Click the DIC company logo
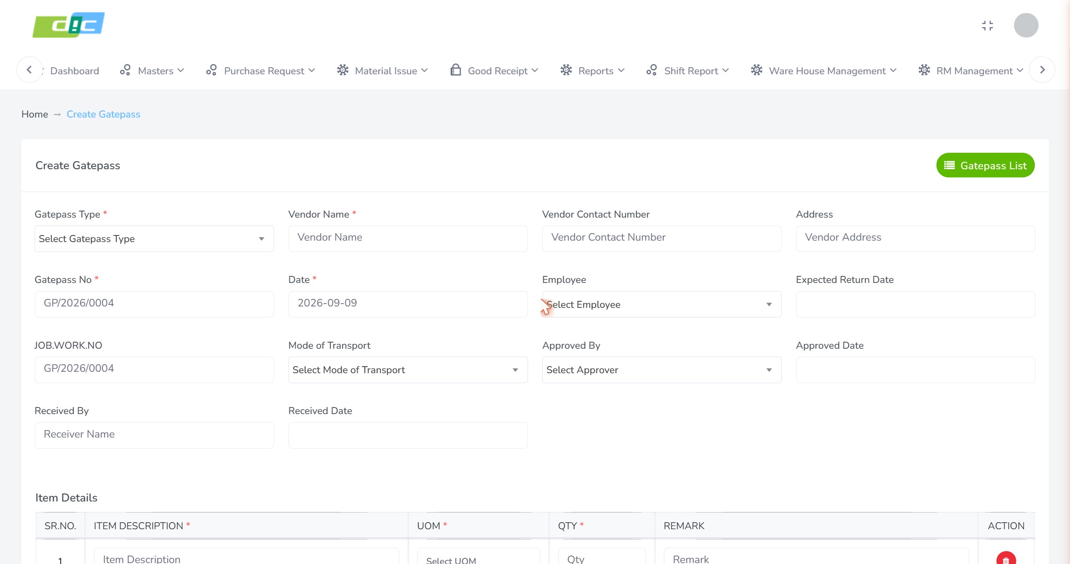 pos(69,25)
